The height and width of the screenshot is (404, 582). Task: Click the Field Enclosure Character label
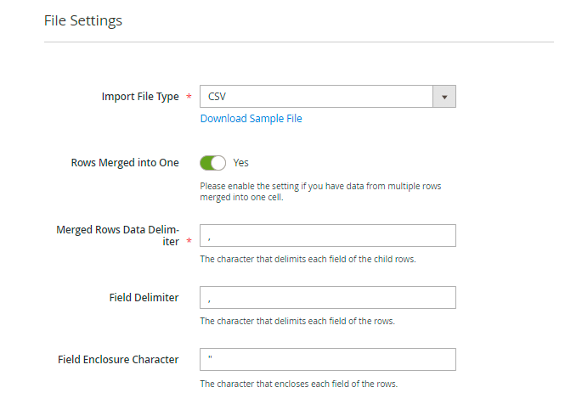pos(118,360)
